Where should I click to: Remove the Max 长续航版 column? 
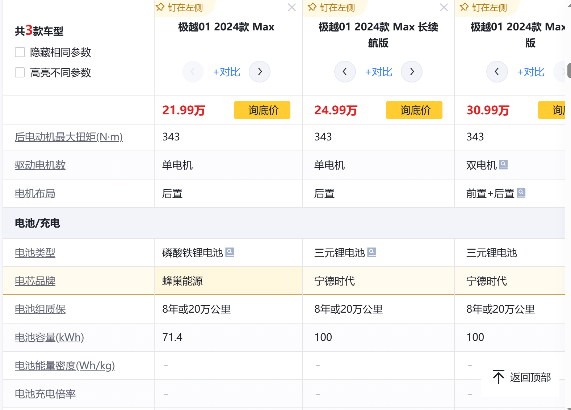(x=444, y=7)
